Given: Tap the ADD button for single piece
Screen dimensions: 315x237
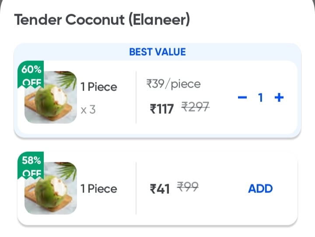Looking at the screenshot, I should (260, 188).
